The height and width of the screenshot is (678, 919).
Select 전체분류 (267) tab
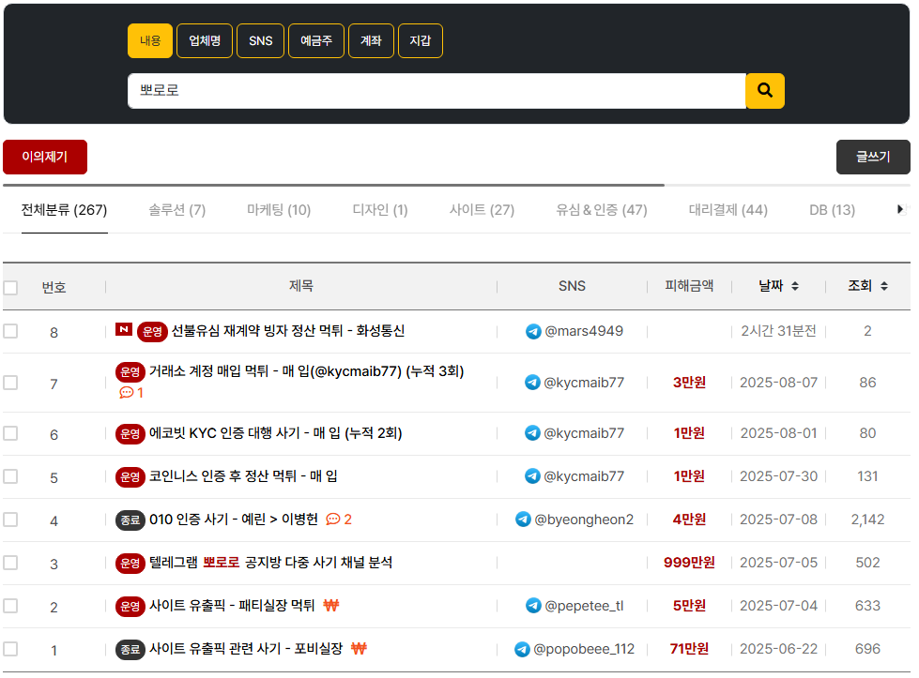click(x=65, y=210)
